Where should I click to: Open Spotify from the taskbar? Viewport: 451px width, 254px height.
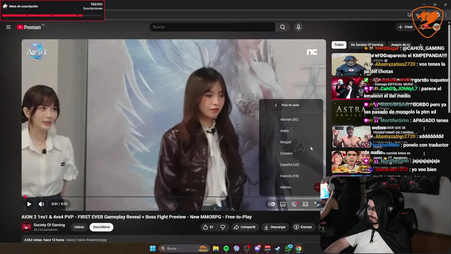click(x=226, y=248)
